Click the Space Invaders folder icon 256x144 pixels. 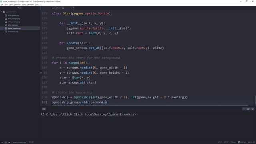4,12
